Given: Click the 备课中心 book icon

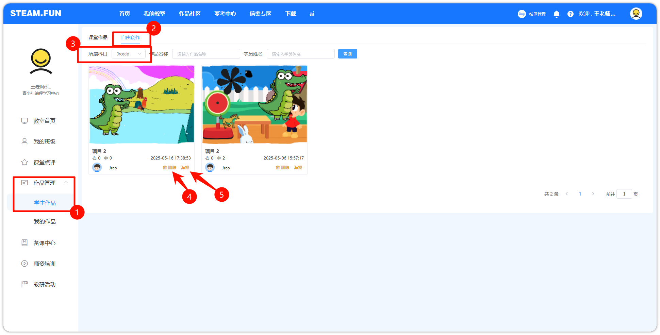Looking at the screenshot, I should [x=24, y=243].
